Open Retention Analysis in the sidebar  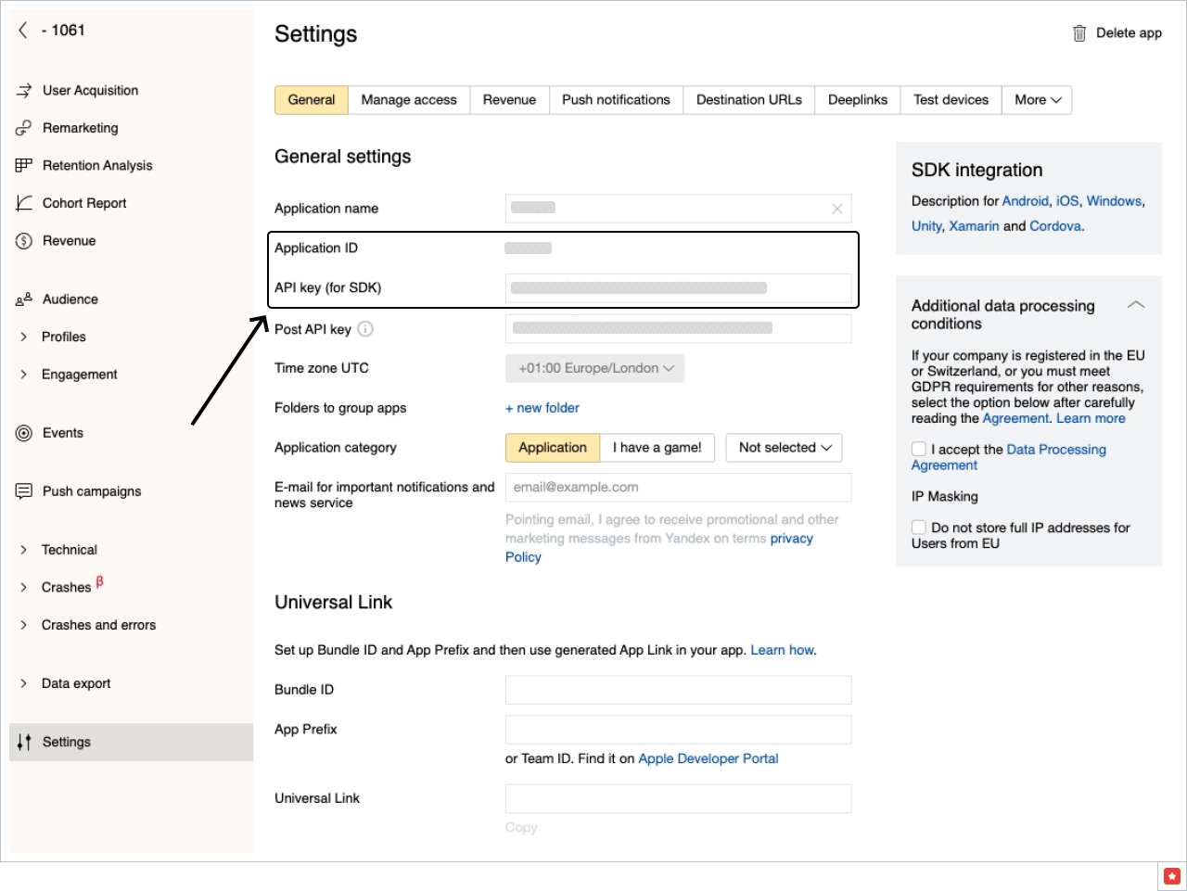pos(97,165)
